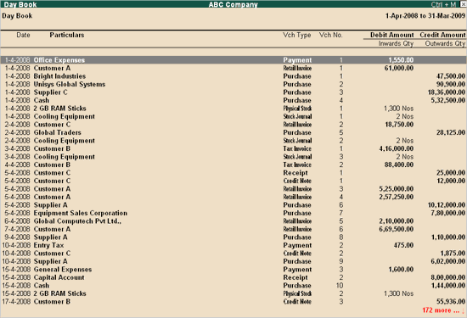This screenshot has height=318, width=467.
Task: Open Equipment Sales Corporation purchase entry
Action: 233,213
